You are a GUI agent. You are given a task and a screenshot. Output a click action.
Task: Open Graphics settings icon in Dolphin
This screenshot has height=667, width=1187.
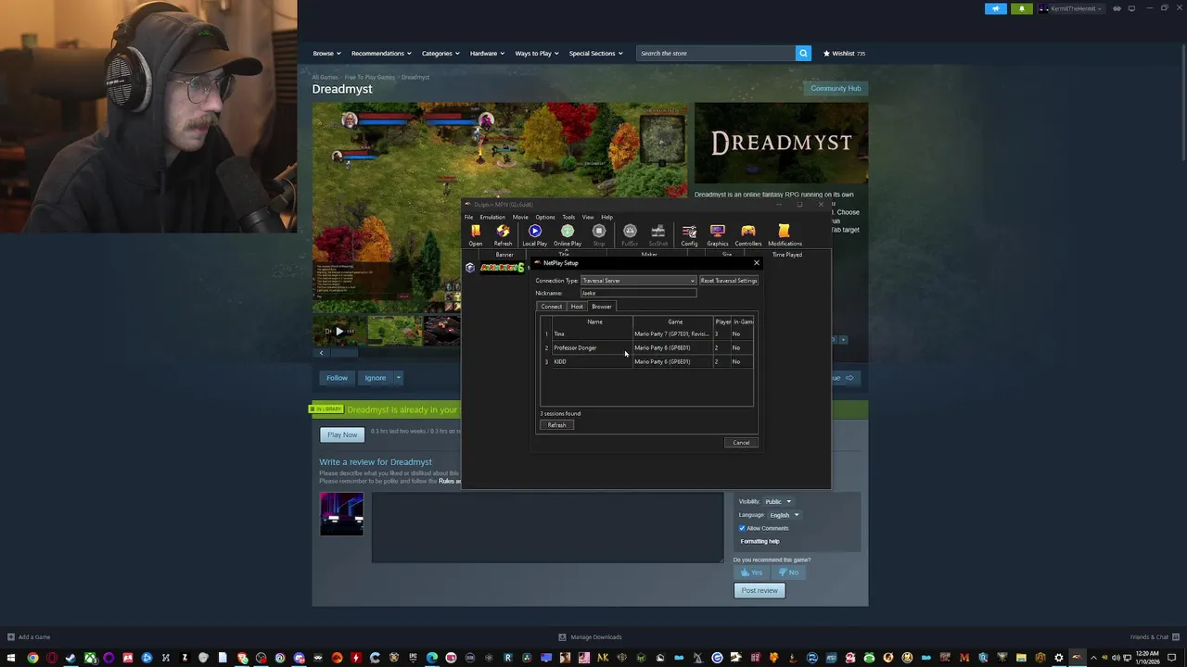click(x=718, y=234)
